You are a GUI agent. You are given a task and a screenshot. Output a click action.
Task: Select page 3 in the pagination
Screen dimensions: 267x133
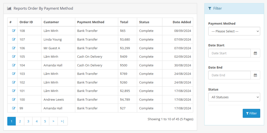click(x=28, y=121)
